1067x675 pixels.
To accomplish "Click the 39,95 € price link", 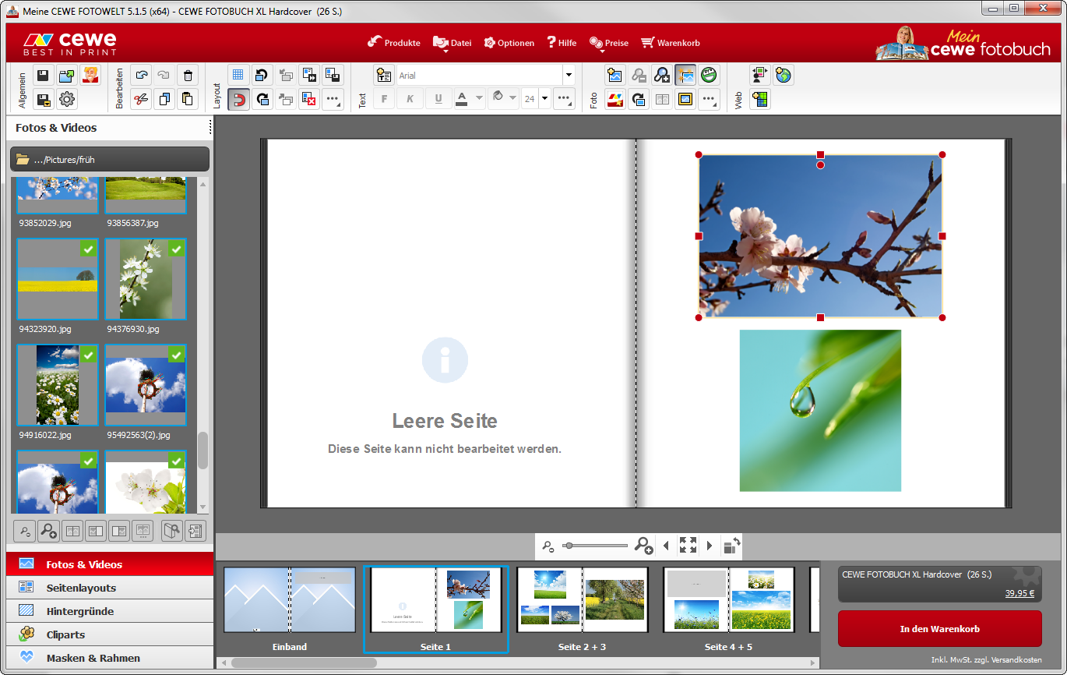I will point(1019,593).
